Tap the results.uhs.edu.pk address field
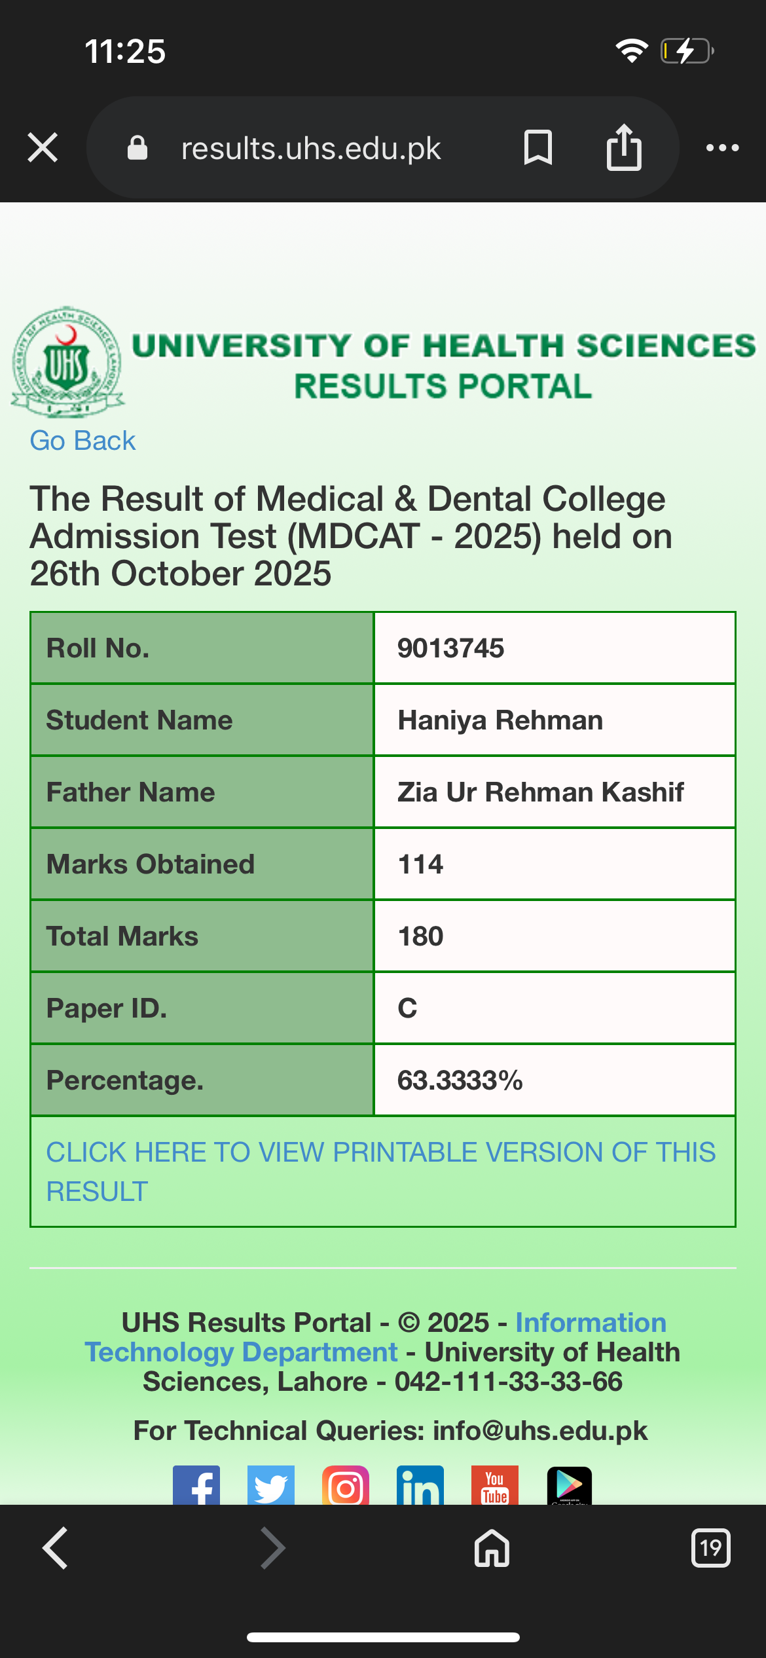The width and height of the screenshot is (766, 1658). 311,149
